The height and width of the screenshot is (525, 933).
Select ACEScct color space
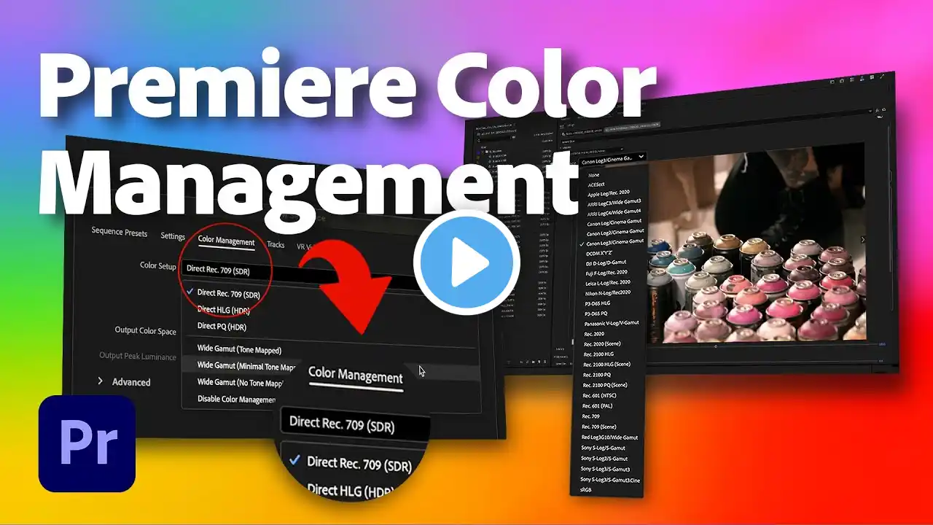(597, 185)
